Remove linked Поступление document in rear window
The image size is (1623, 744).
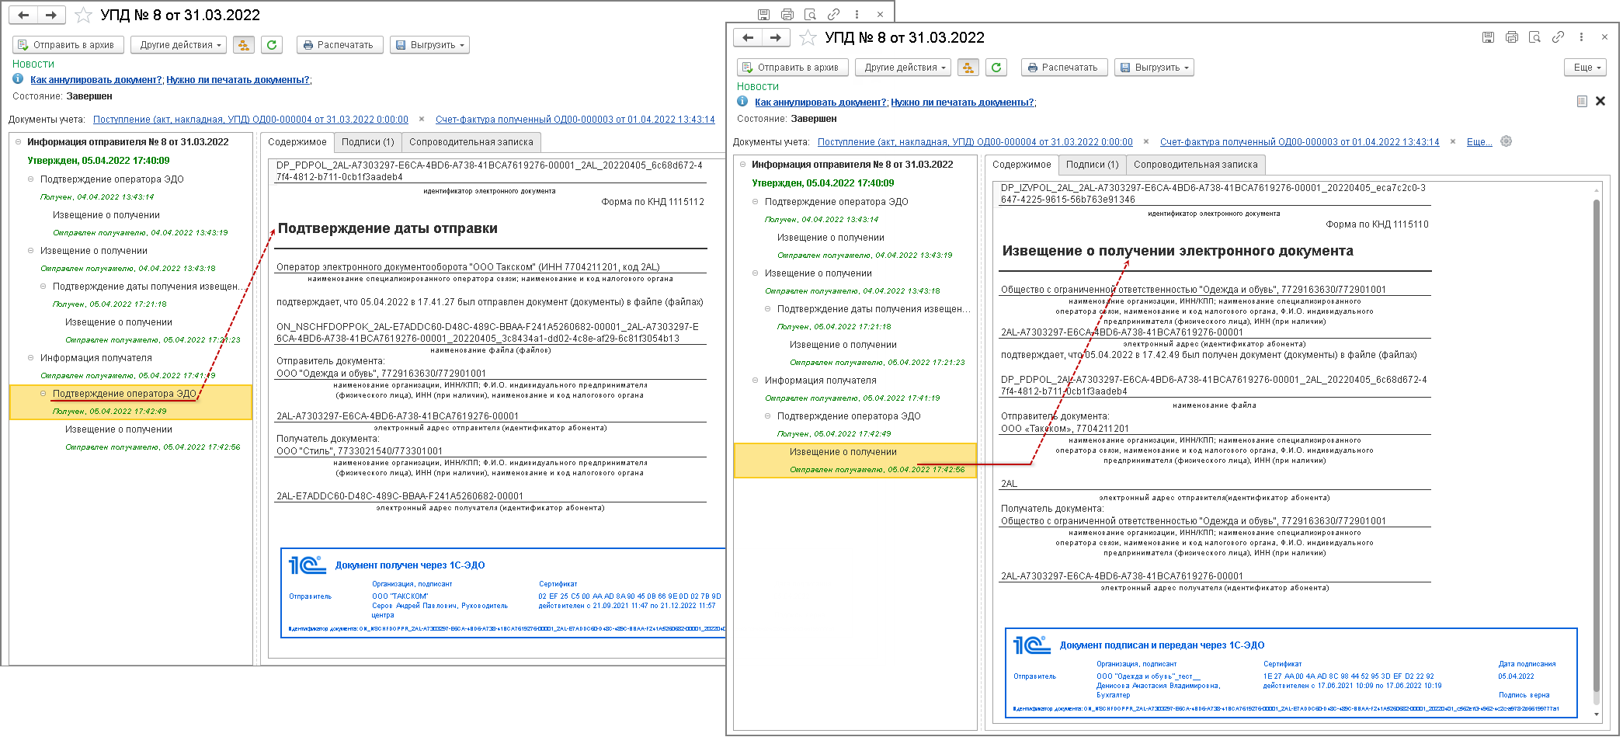(x=421, y=120)
